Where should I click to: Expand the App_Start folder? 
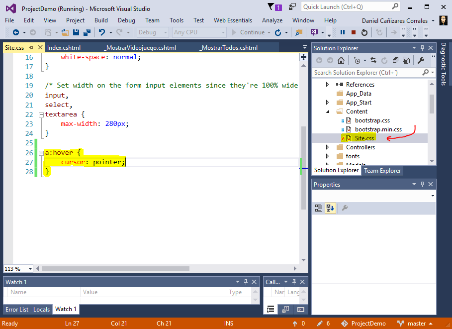328,103
